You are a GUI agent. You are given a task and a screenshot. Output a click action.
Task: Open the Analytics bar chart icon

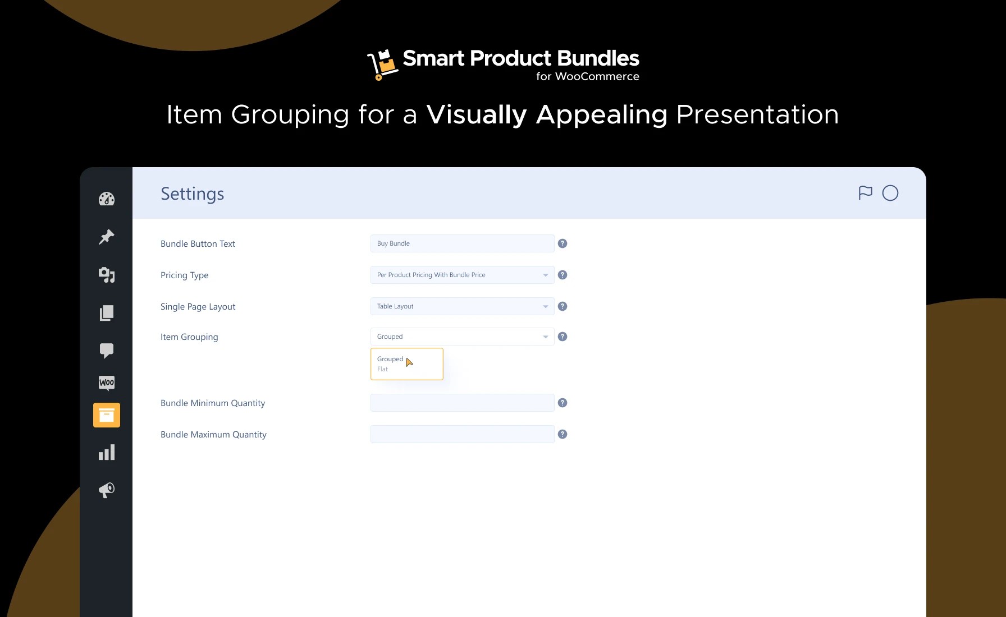106,452
